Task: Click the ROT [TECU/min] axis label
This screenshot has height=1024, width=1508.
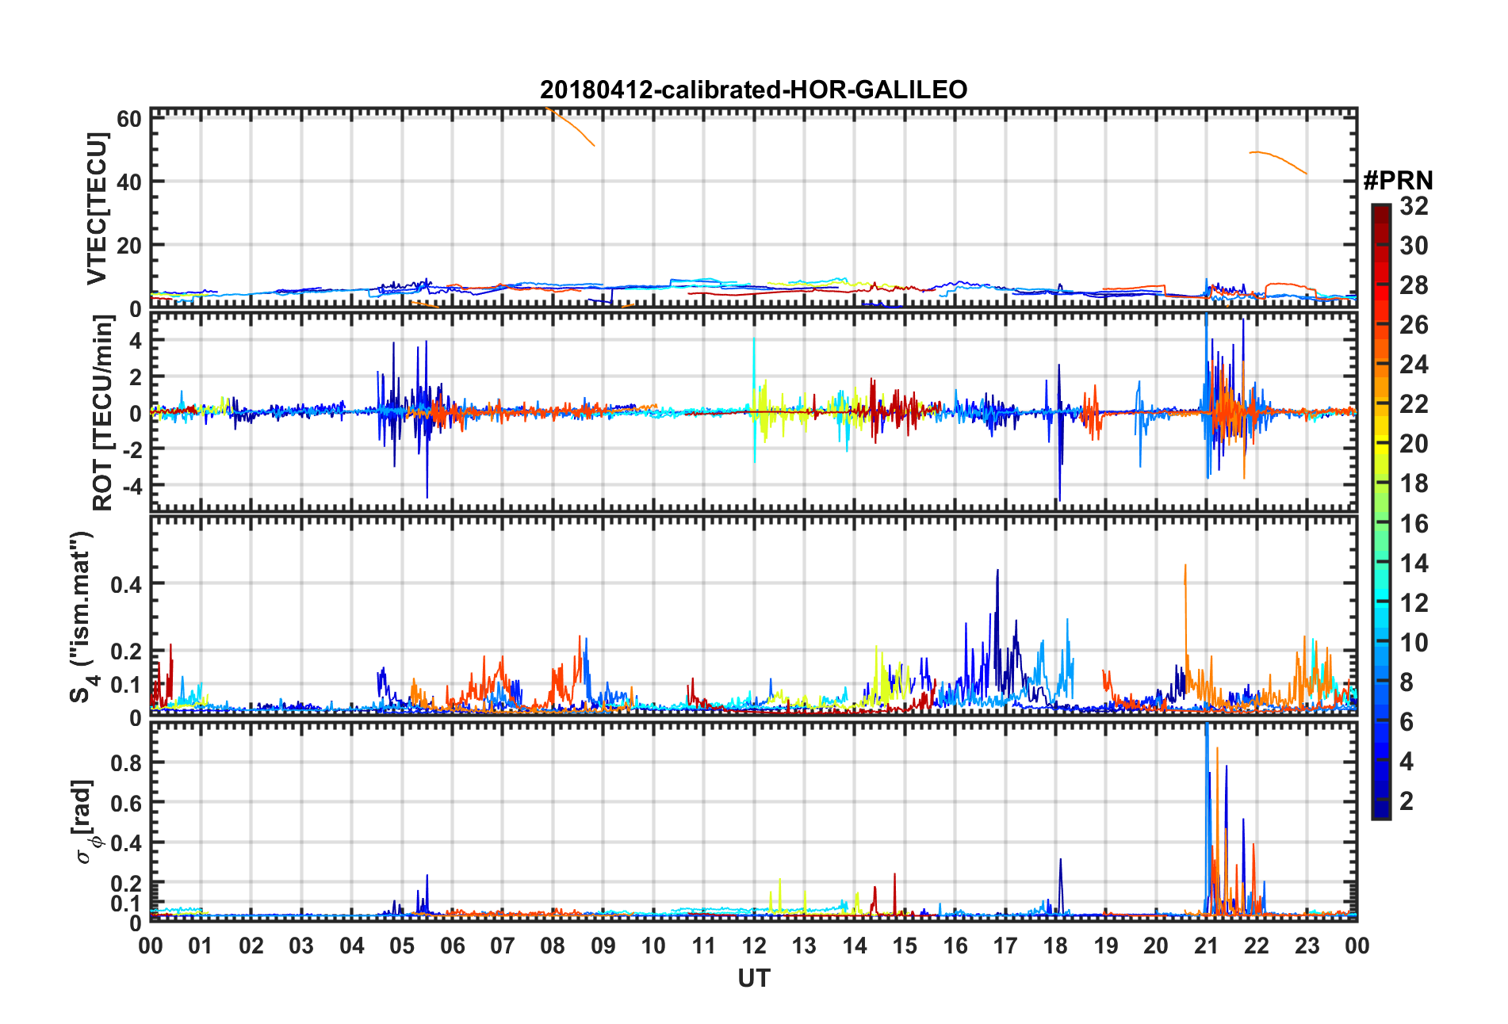Action: pyautogui.click(x=103, y=412)
